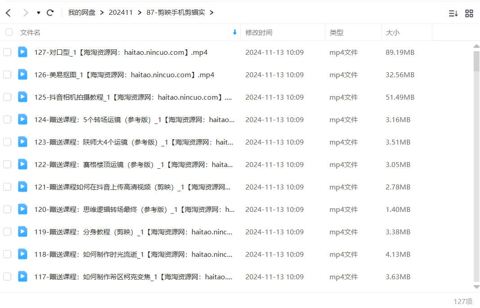Select file 123-赠送课程：陕师大4个运镜
The width and height of the screenshot is (480, 308).
click(134, 142)
